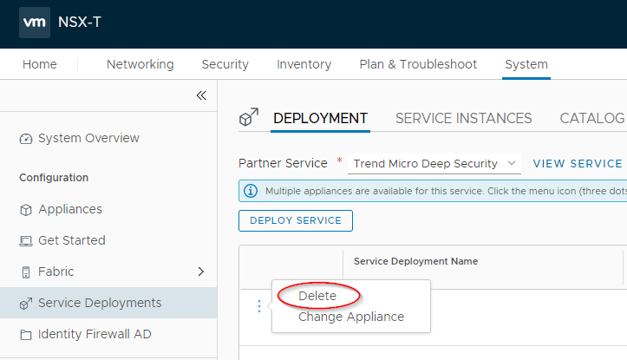Open the Networking top tab

click(x=140, y=64)
